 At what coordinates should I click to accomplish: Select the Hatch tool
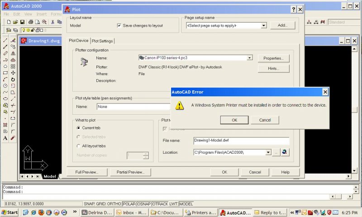(5, 125)
